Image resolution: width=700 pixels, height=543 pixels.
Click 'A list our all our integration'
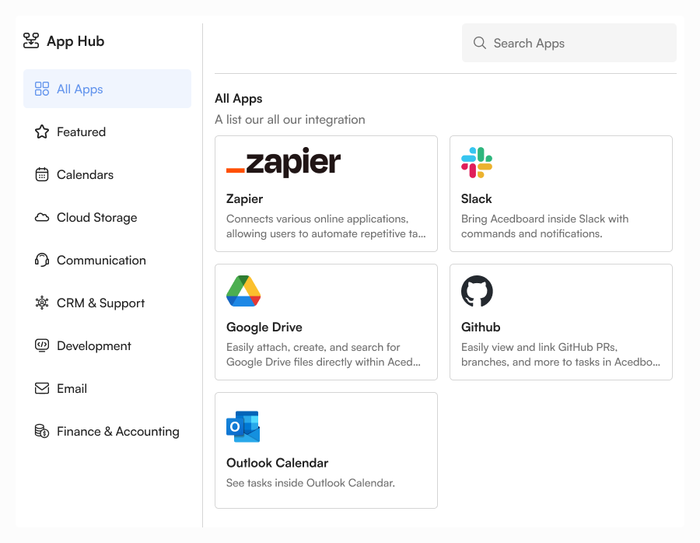(x=290, y=120)
